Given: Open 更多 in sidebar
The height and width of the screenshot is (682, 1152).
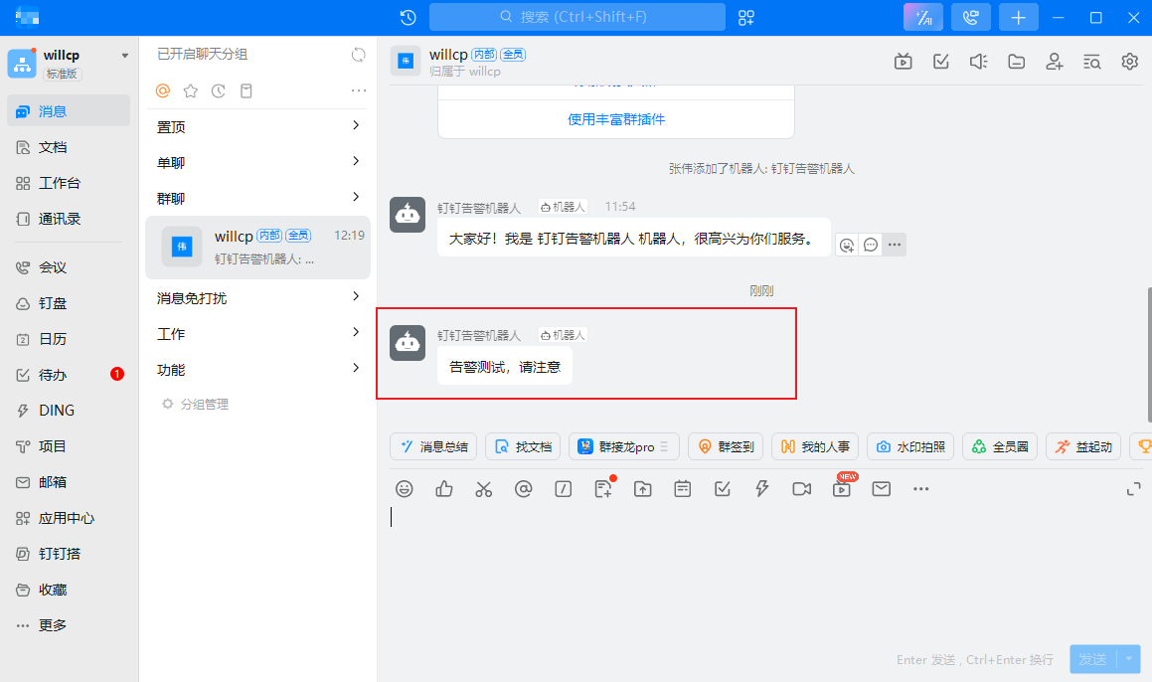Looking at the screenshot, I should 69,625.
